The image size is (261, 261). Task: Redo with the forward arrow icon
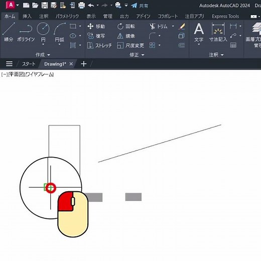(x=105, y=6)
